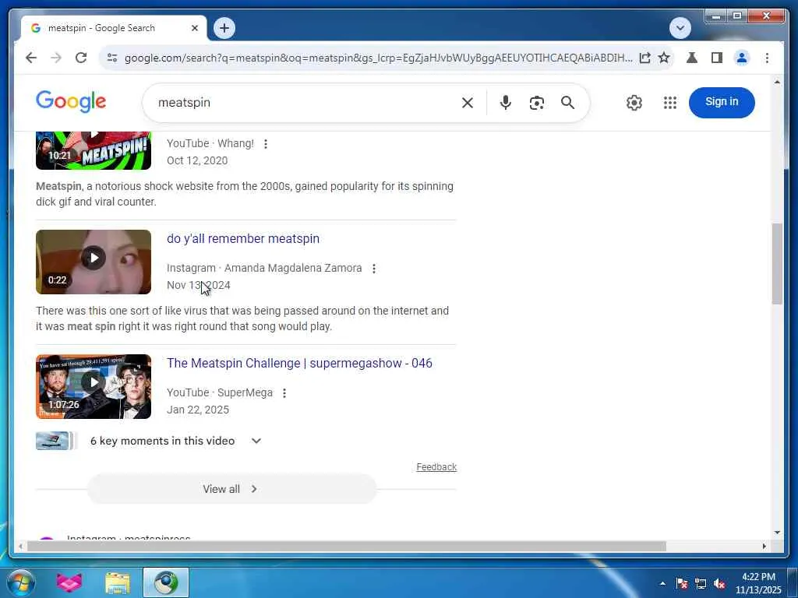Image resolution: width=798 pixels, height=598 pixels.
Task: Click the horizontal scroll-right arrow
Action: 764,546
